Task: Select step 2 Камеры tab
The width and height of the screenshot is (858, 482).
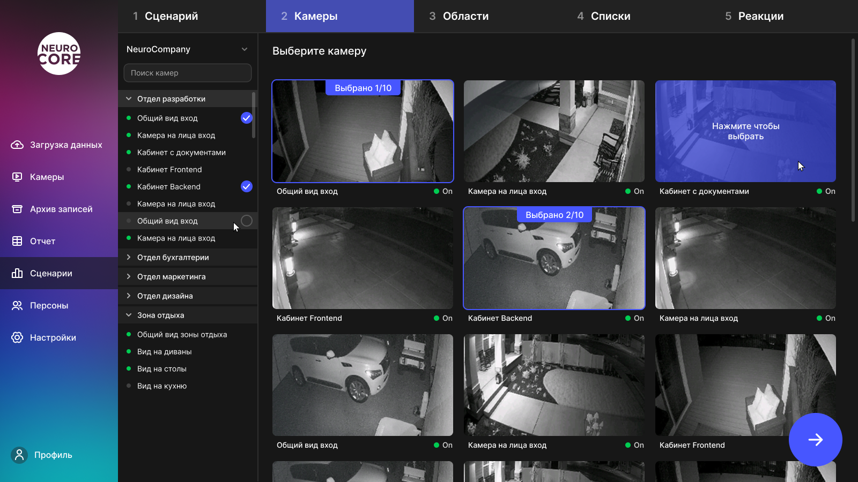Action: coord(340,16)
